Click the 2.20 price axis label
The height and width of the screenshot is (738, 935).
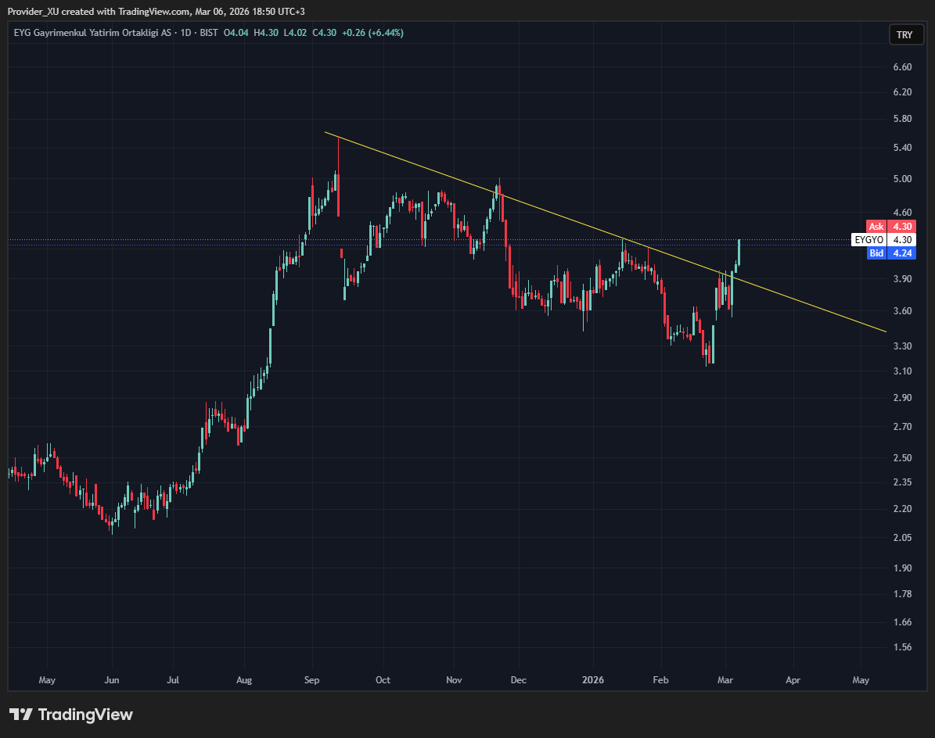click(x=902, y=509)
